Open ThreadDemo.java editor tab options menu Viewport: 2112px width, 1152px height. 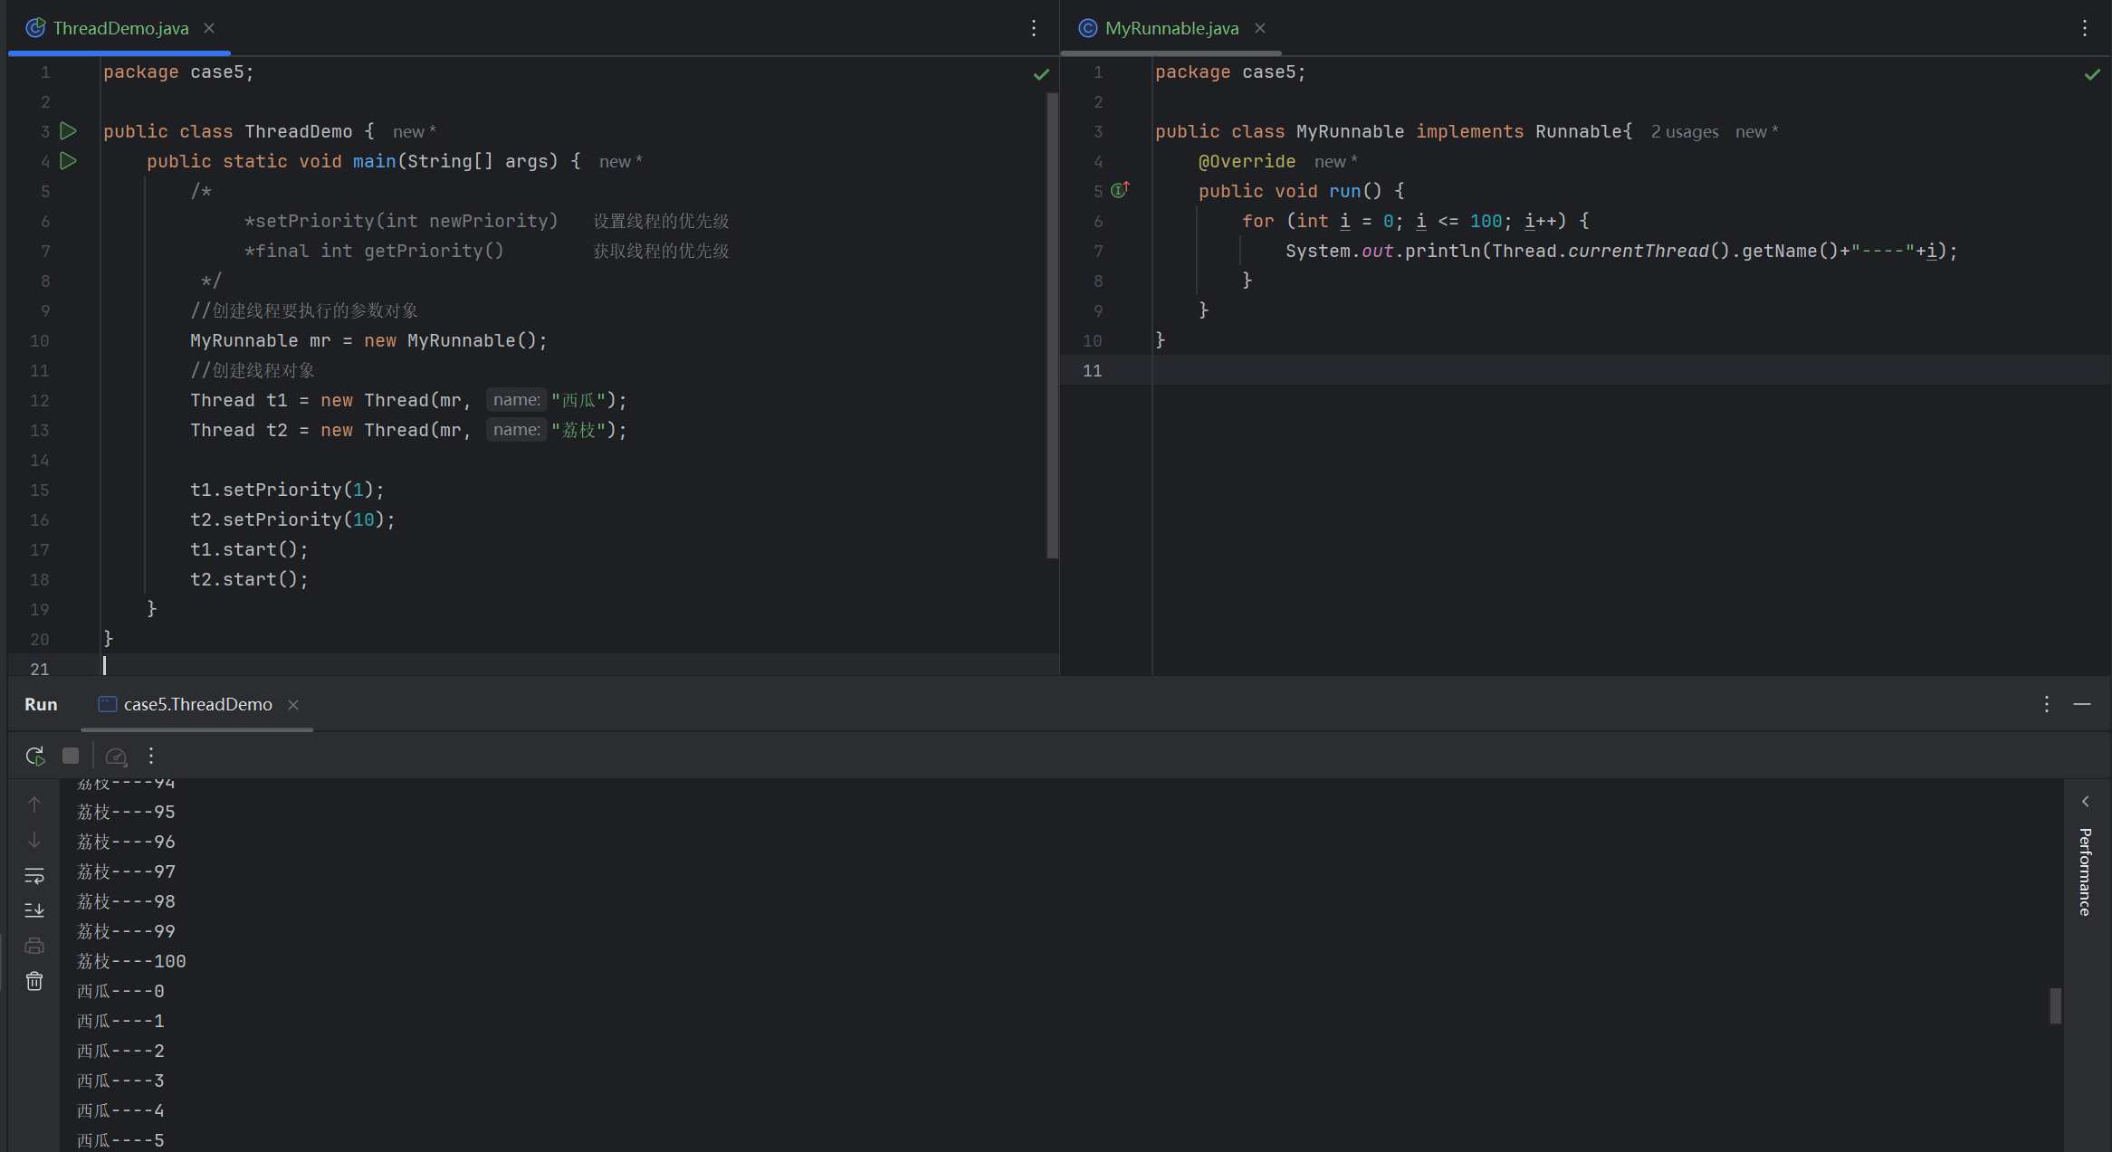(1034, 28)
